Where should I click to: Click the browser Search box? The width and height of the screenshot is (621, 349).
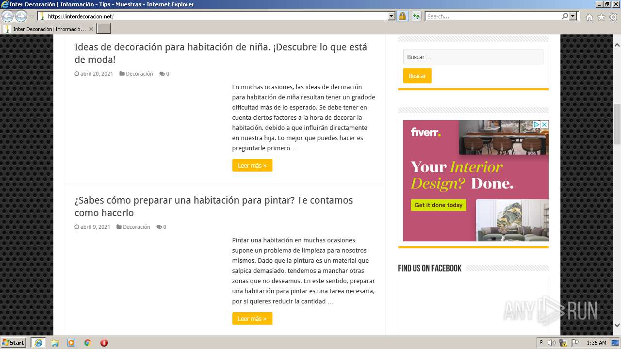pos(492,16)
